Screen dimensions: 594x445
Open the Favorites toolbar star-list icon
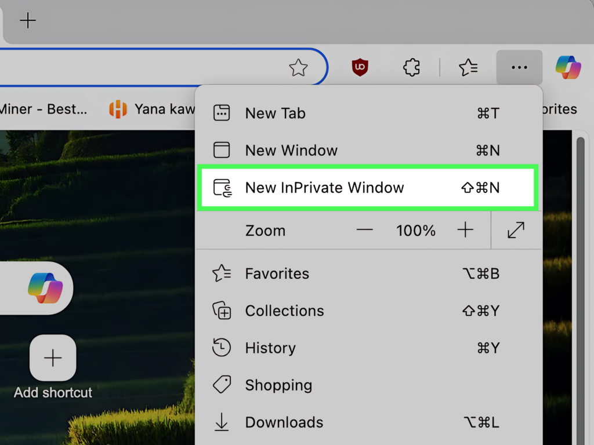click(x=468, y=68)
